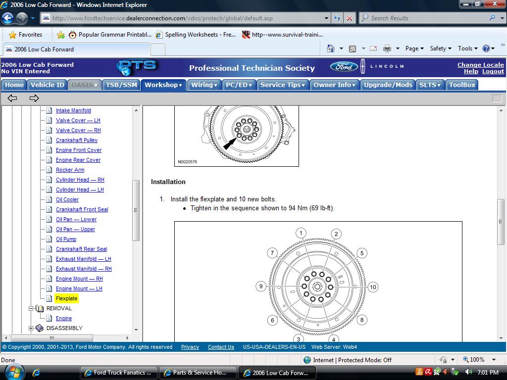Screen dimensions: 507x380
Task: Click the browser Forward button
Action: click(22, 18)
